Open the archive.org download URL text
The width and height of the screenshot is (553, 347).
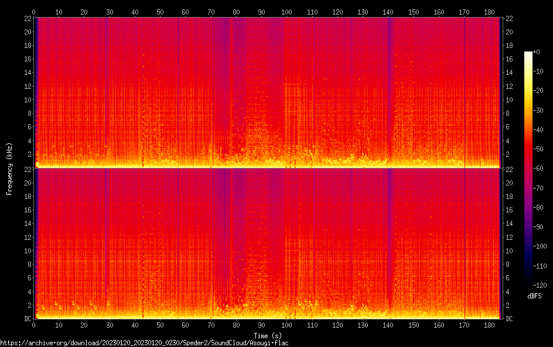tap(144, 343)
